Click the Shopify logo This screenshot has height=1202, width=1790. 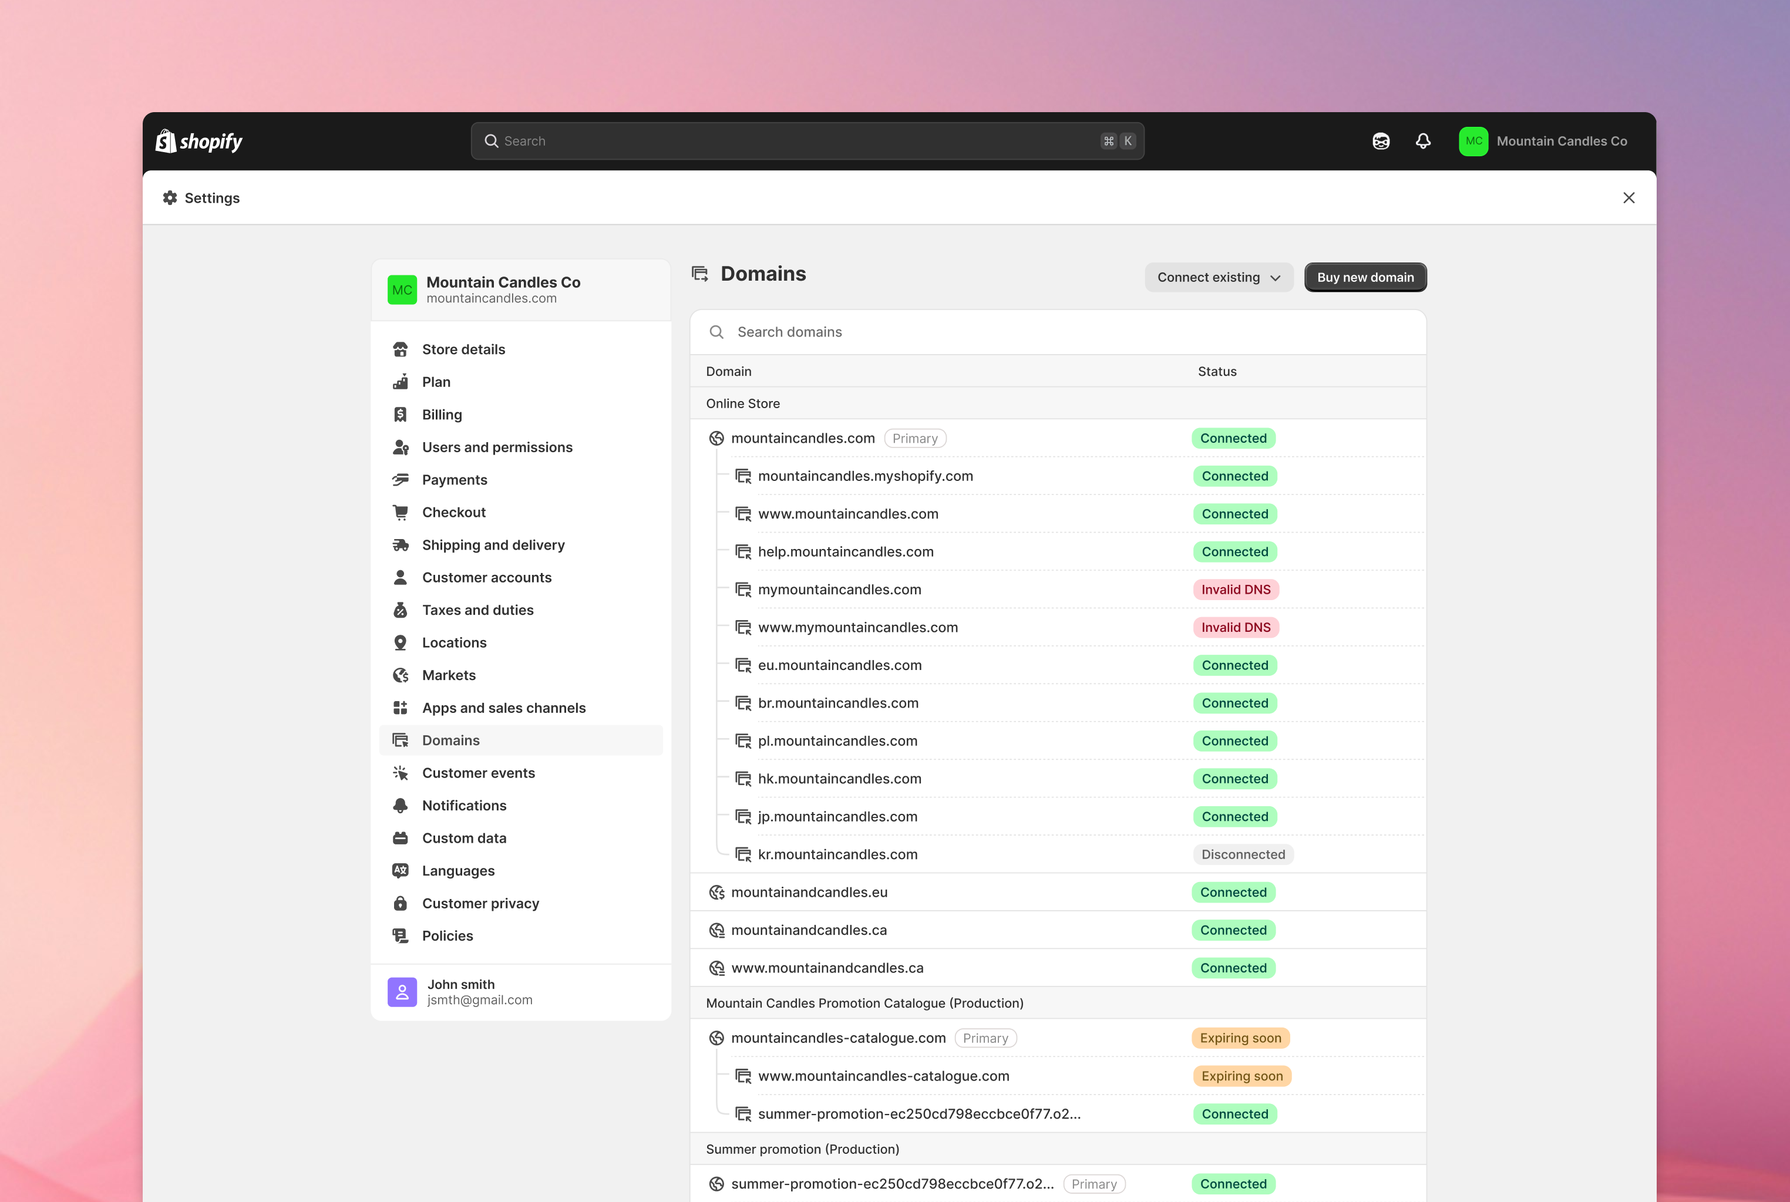click(x=198, y=141)
